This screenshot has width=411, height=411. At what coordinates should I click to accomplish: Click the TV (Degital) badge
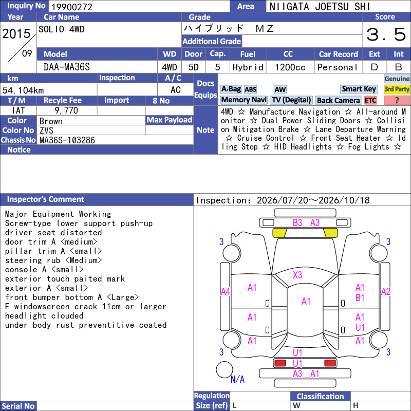(x=291, y=100)
